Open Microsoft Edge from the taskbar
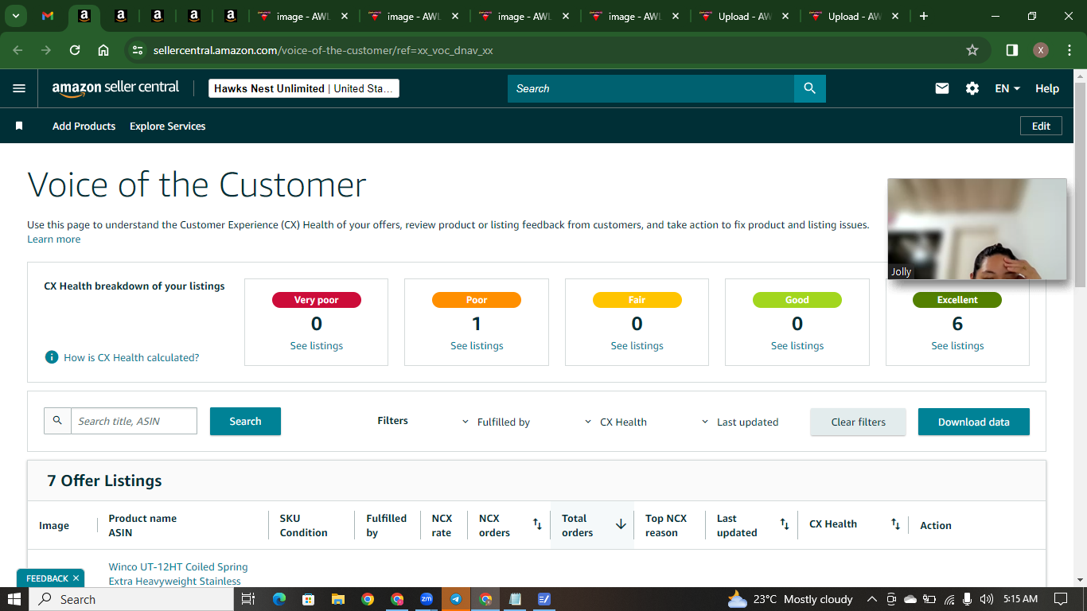 [x=279, y=599]
